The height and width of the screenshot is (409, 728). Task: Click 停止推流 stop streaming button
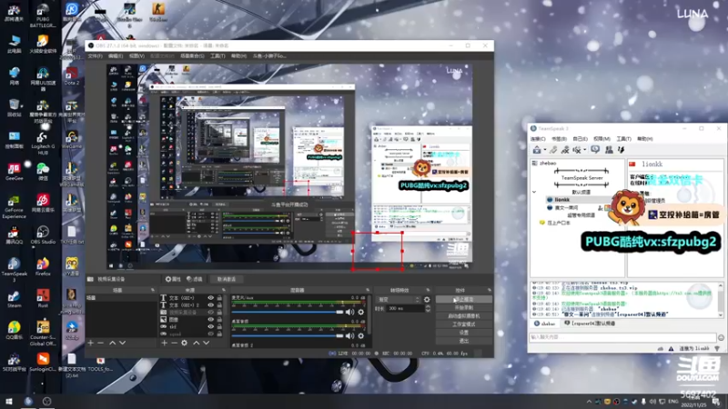(x=464, y=300)
